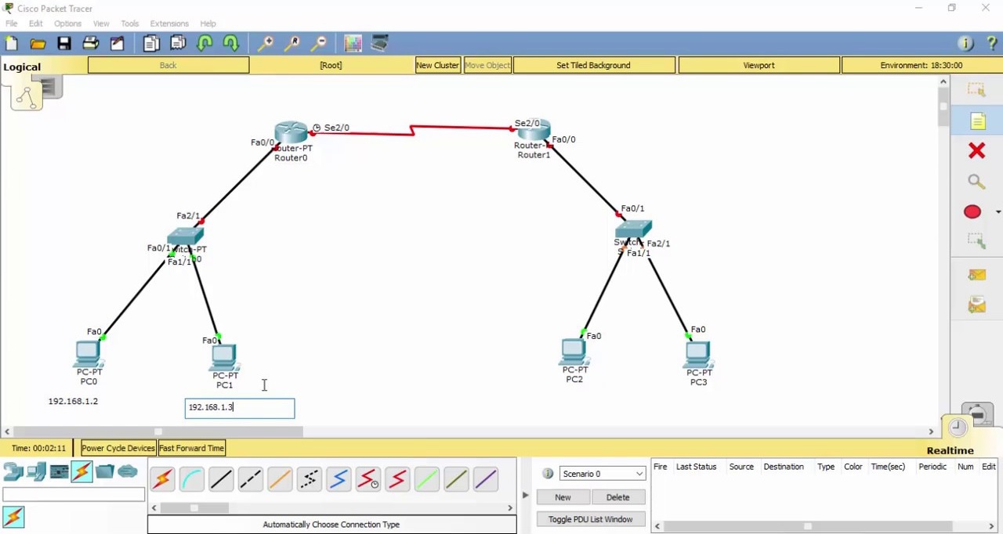Click the Zoom In toolbar icon
This screenshot has height=534, width=1003.
click(x=266, y=42)
